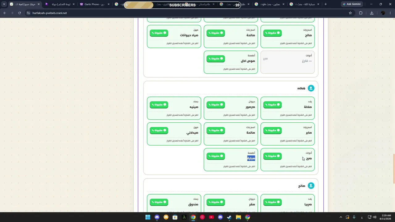
Task: Click the answer text صندوق
Action: [193, 204]
